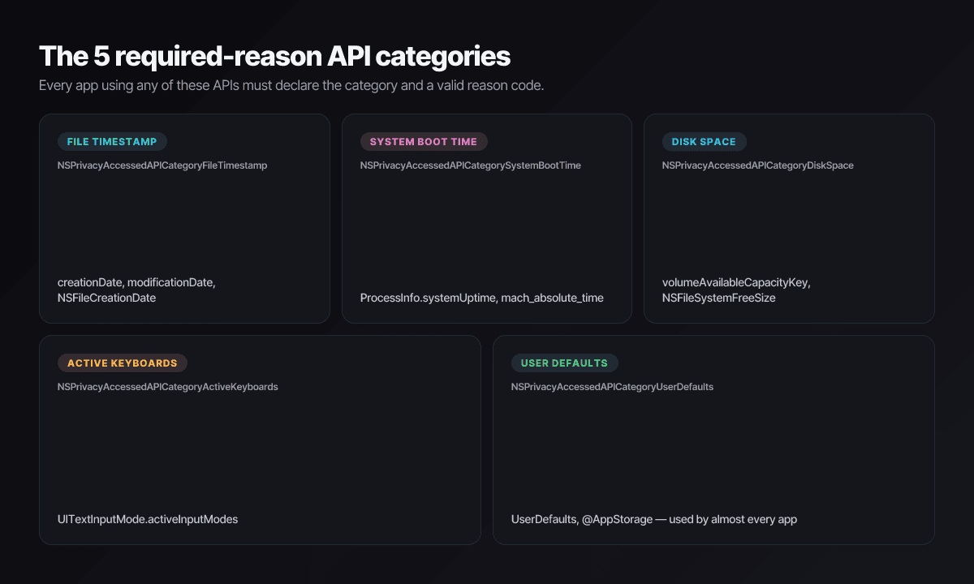This screenshot has height=584, width=974.
Task: Click the ACTIVE KEYBOARDS badge
Action: 123,363
